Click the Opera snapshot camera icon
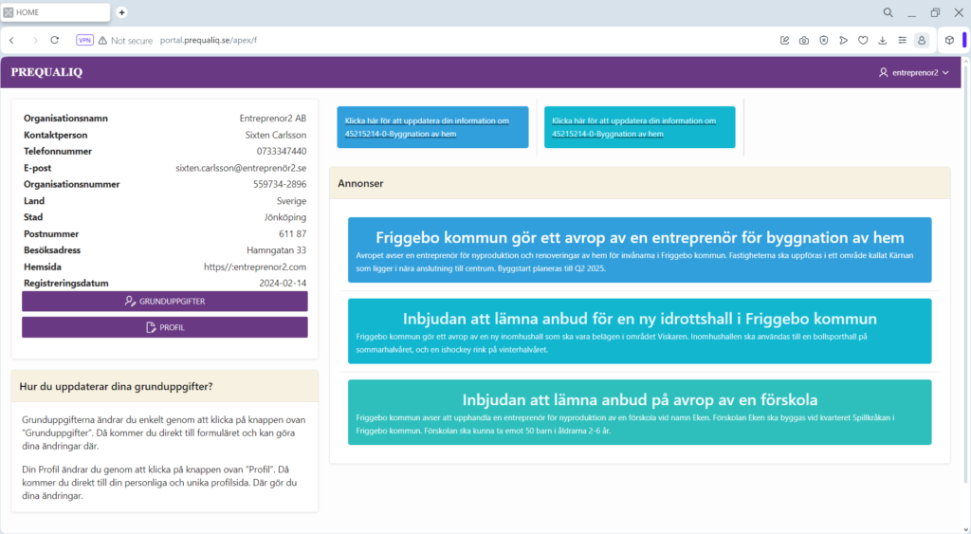Image resolution: width=971 pixels, height=534 pixels. 804,41
